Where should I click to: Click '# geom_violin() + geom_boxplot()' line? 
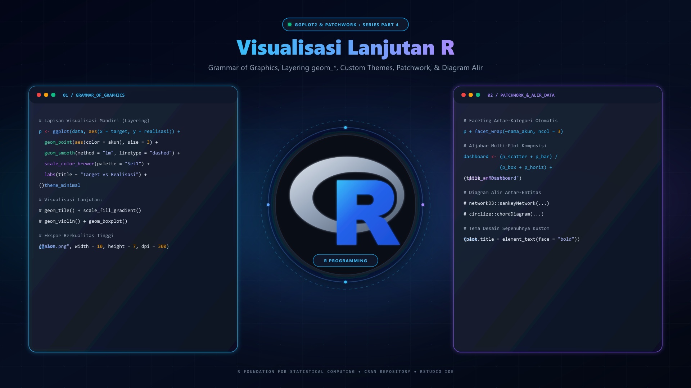83,221
